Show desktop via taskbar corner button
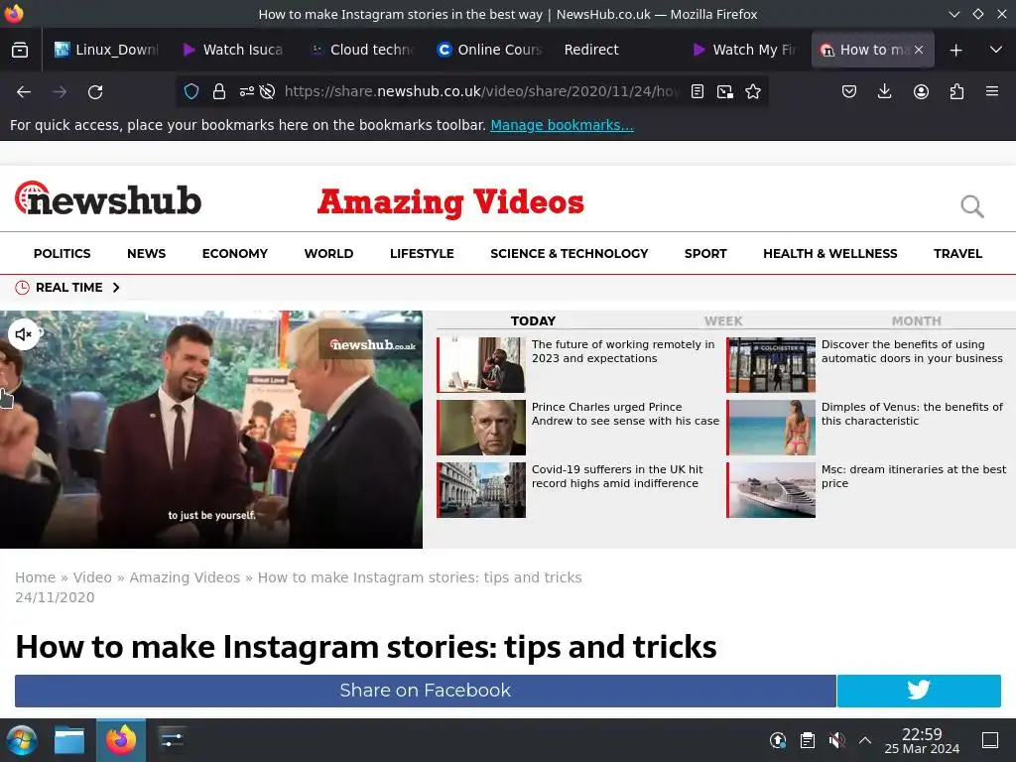 point(990,740)
